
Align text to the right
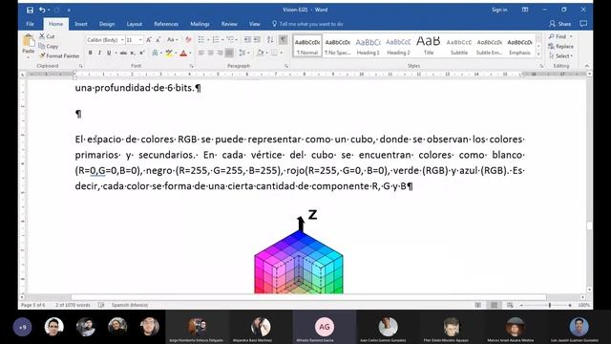220,53
